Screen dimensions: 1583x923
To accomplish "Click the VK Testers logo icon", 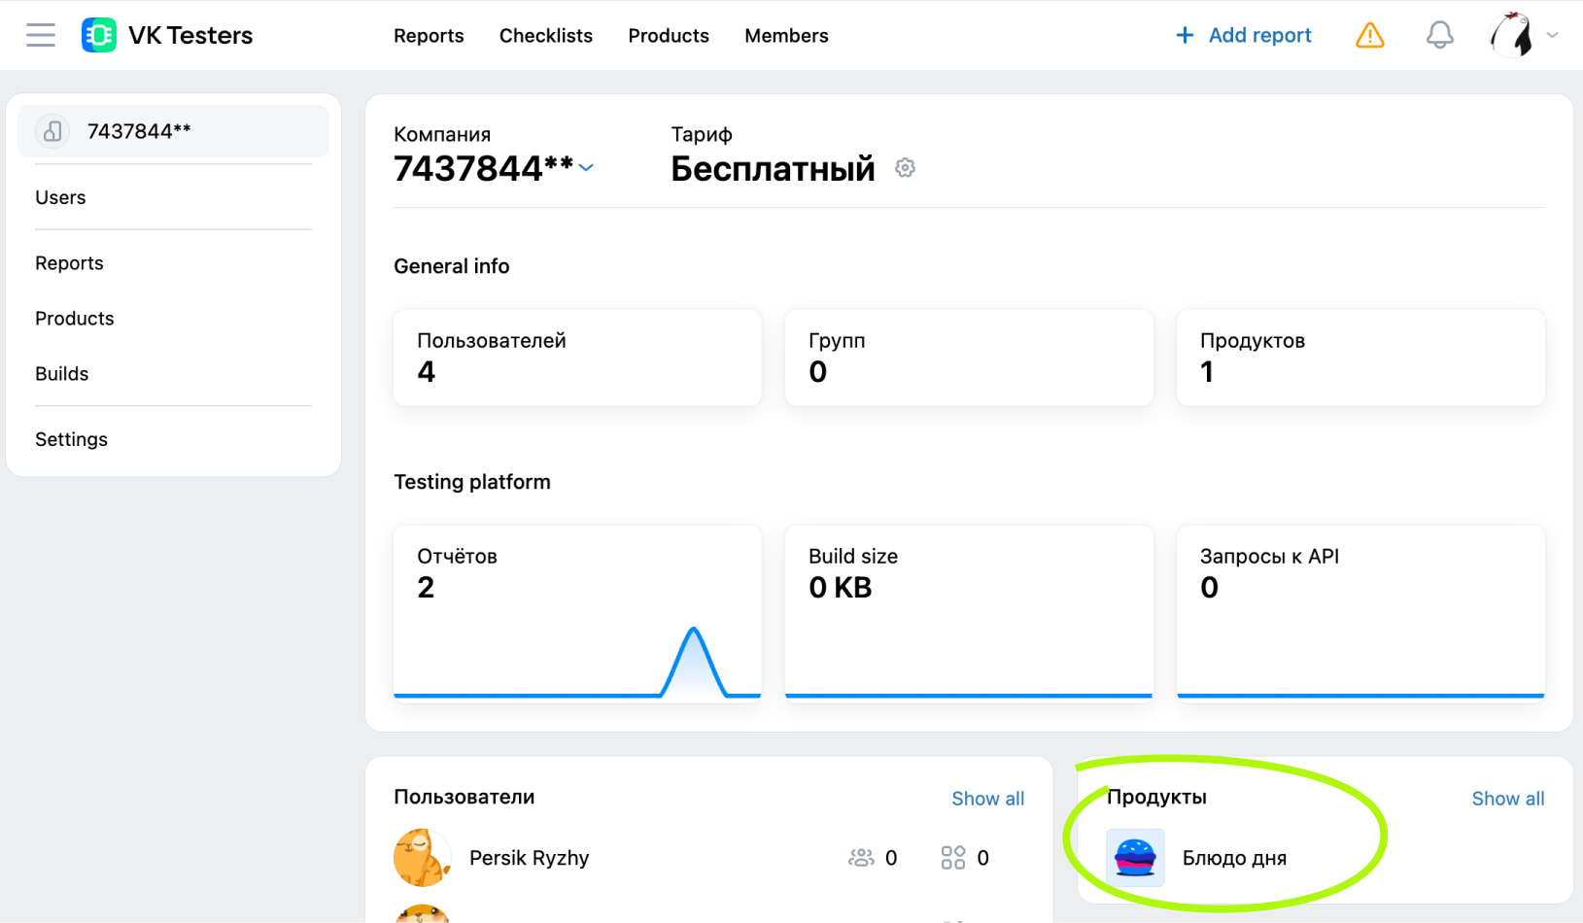I will (99, 35).
